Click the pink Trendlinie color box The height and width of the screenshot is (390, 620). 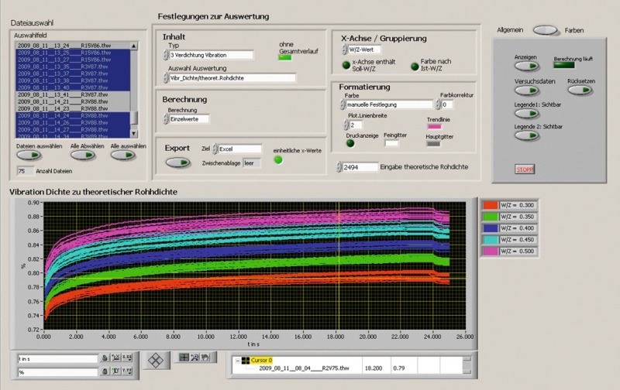coord(434,127)
